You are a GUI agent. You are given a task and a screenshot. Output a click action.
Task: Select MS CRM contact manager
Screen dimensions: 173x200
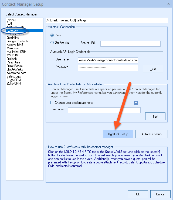pos(25,55)
